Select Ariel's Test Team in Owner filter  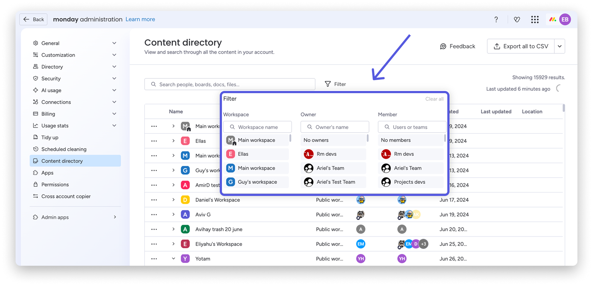[x=333, y=182]
